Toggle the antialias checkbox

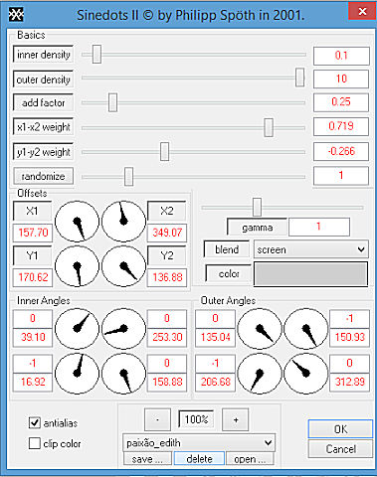(x=35, y=422)
